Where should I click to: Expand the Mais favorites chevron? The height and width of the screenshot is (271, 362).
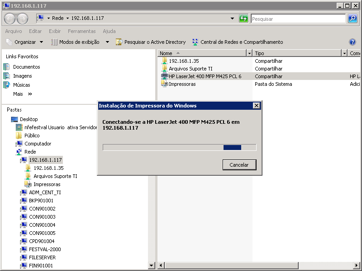[x=30, y=94]
